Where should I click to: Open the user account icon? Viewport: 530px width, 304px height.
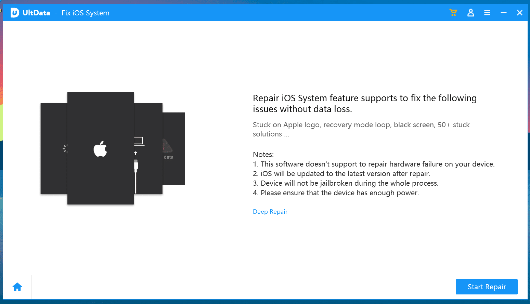(471, 13)
